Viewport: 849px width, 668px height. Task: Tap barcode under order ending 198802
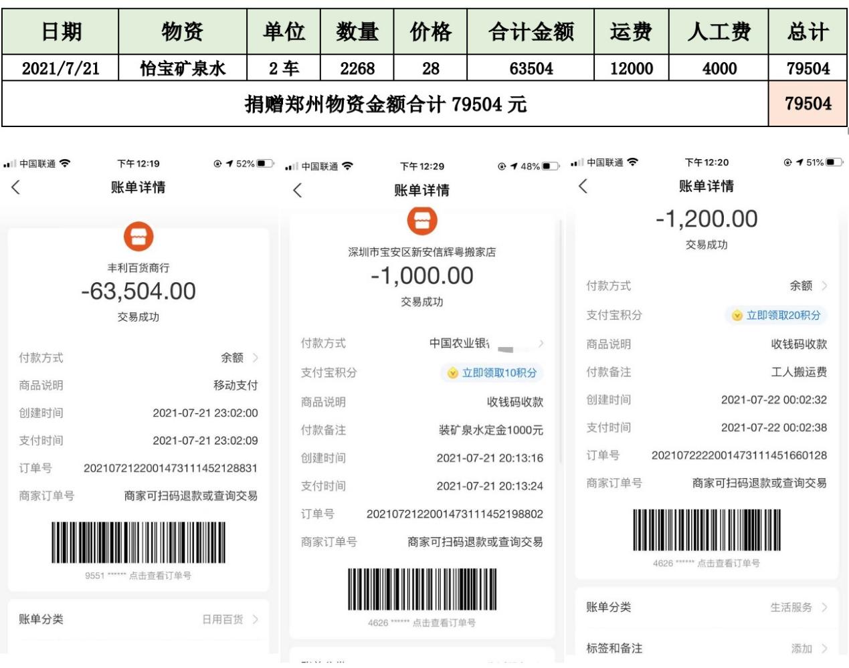click(422, 589)
